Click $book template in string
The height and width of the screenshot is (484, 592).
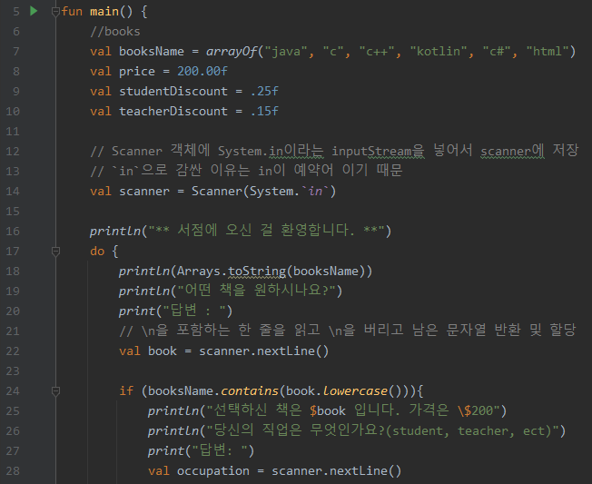[x=328, y=410]
